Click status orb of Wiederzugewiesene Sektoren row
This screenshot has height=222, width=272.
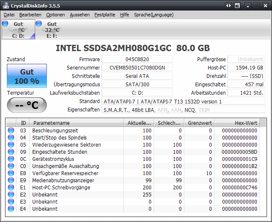(x=11, y=145)
